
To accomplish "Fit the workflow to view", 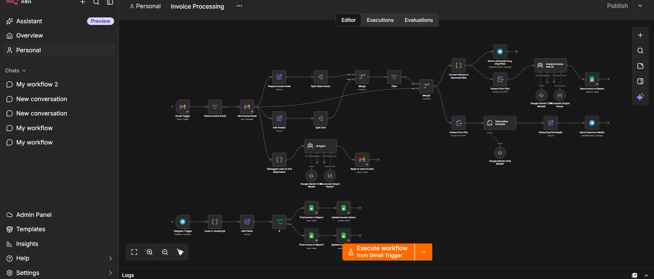I will tap(134, 252).
